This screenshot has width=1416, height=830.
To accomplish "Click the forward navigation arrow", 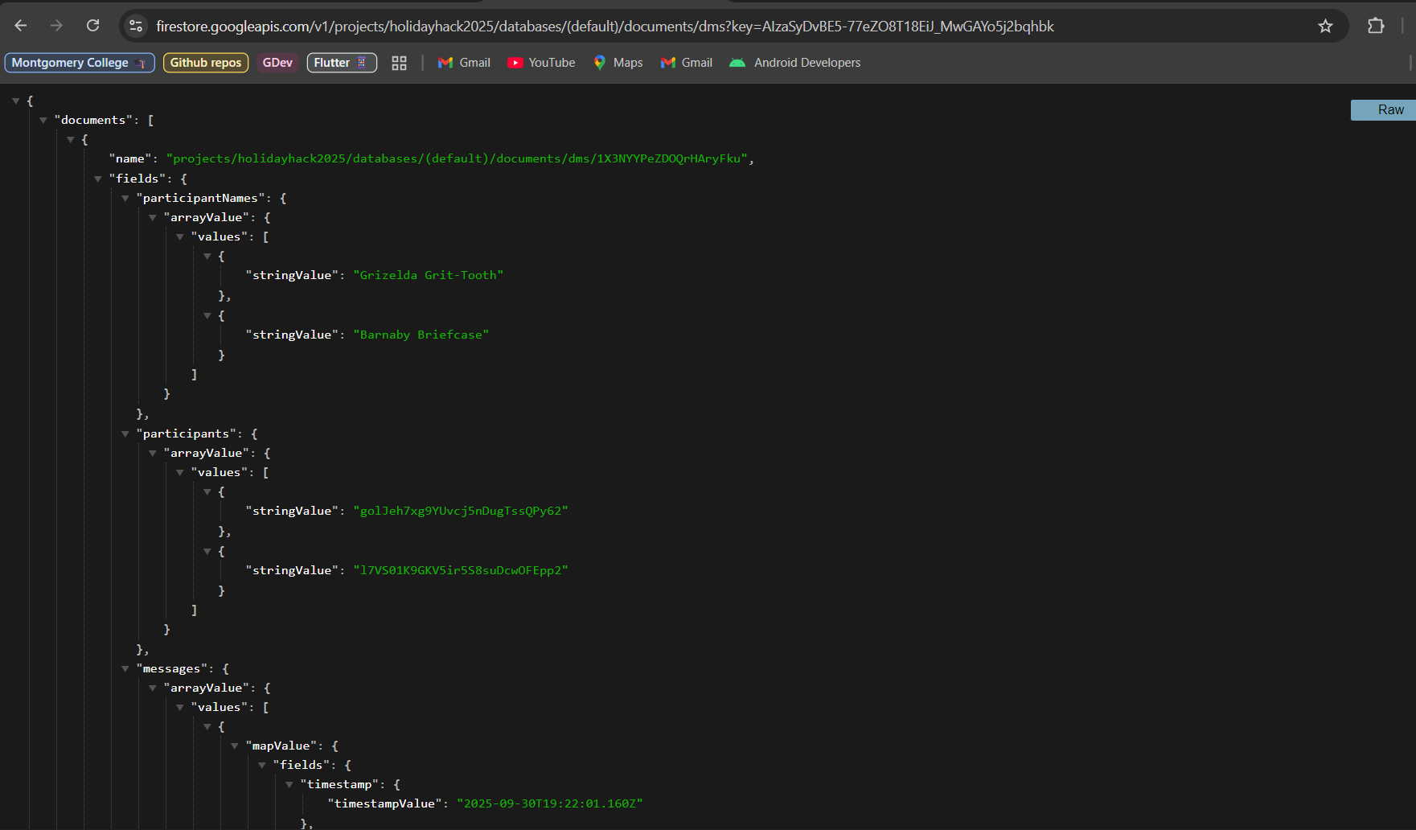I will pos(56,26).
